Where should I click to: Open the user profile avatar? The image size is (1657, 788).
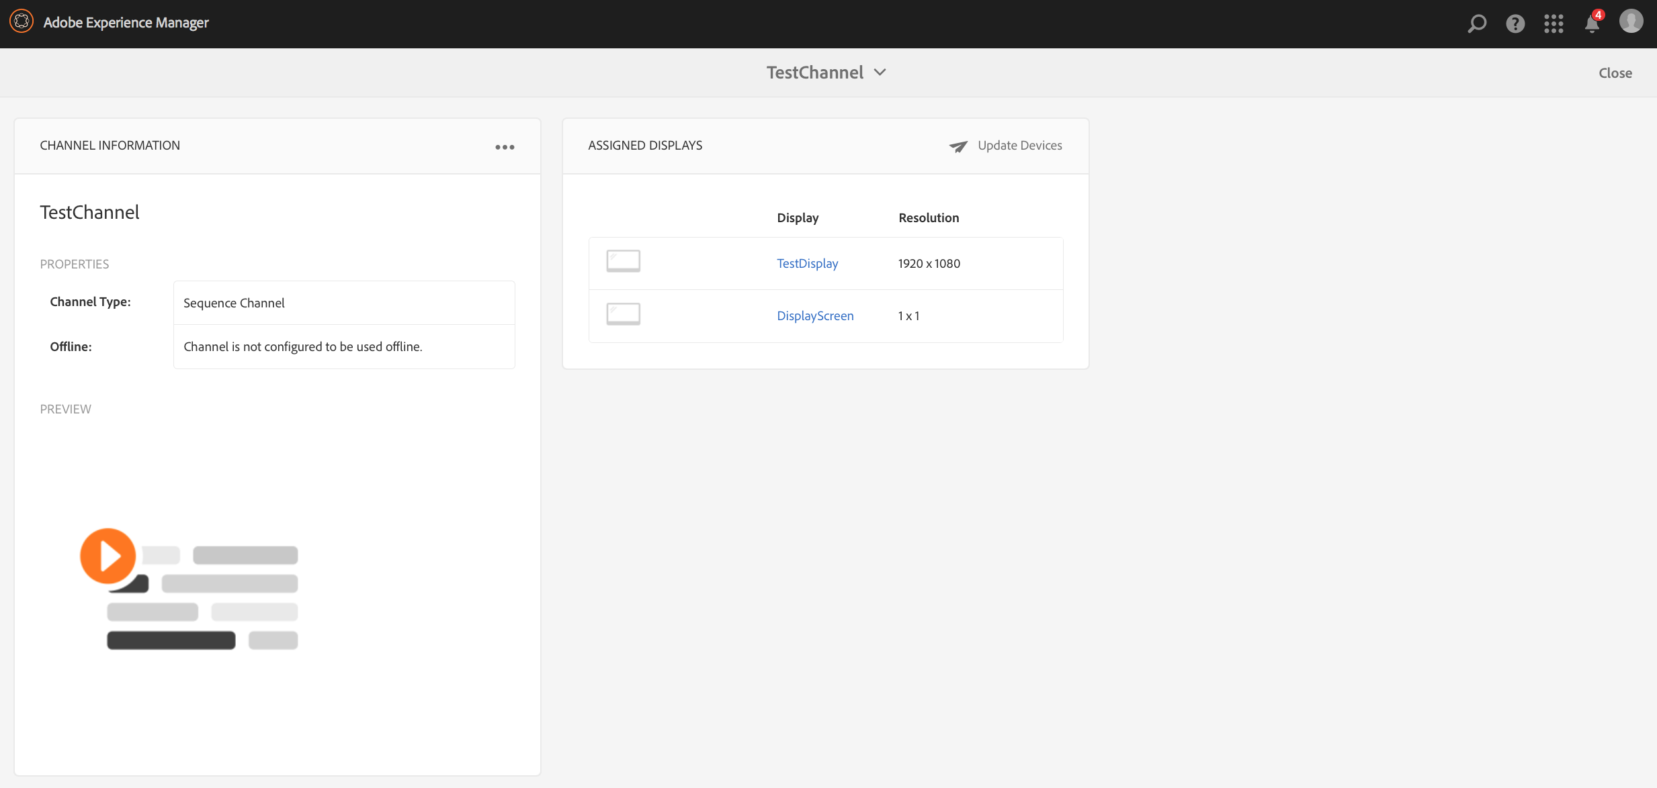[x=1631, y=22]
